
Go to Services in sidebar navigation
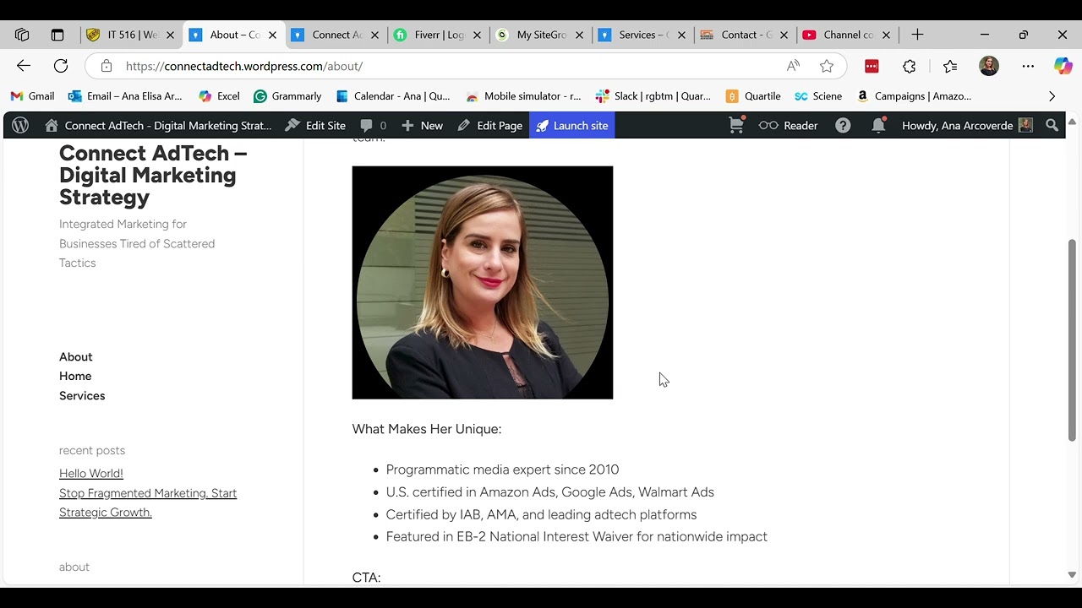(x=82, y=395)
